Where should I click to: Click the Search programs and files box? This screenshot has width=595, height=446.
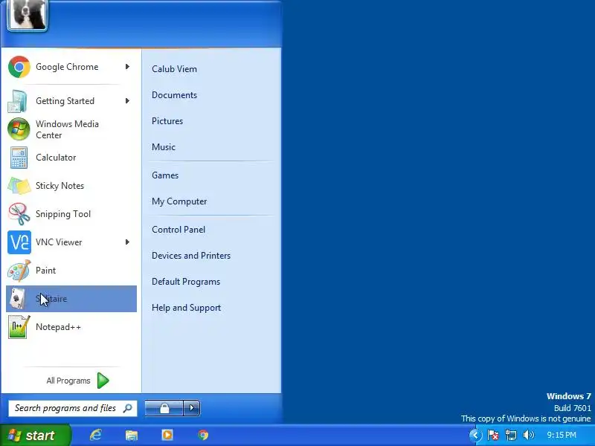72,408
